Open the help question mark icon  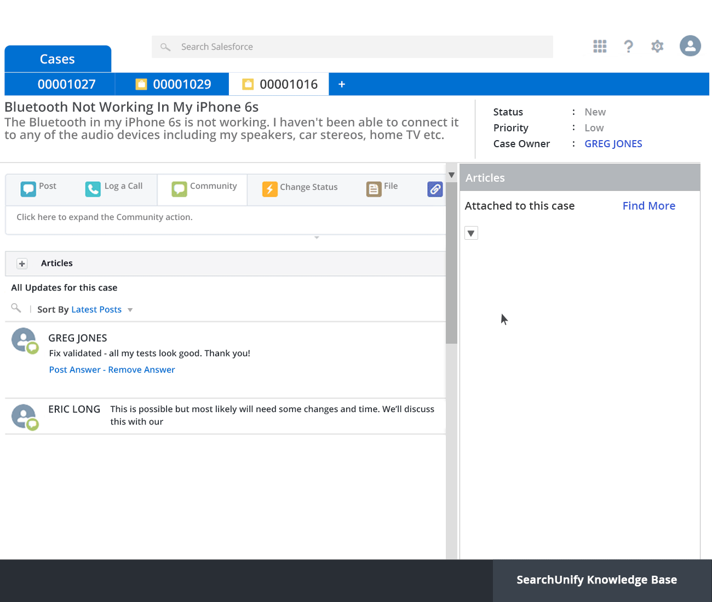click(628, 47)
